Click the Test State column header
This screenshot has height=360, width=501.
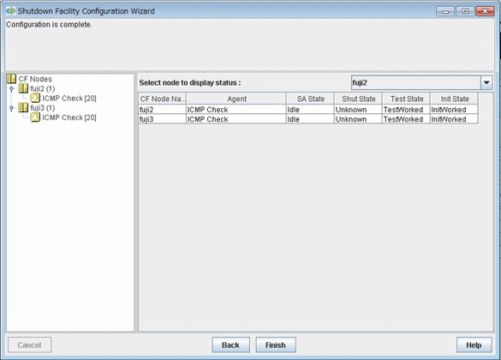point(407,99)
